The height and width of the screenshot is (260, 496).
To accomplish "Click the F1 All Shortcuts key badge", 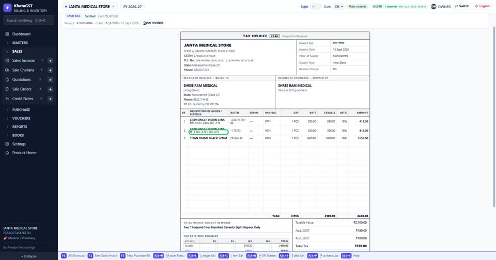I will [64, 255].
